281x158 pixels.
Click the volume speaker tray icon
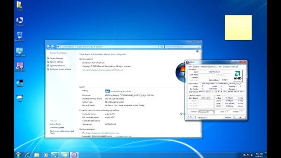[252, 155]
